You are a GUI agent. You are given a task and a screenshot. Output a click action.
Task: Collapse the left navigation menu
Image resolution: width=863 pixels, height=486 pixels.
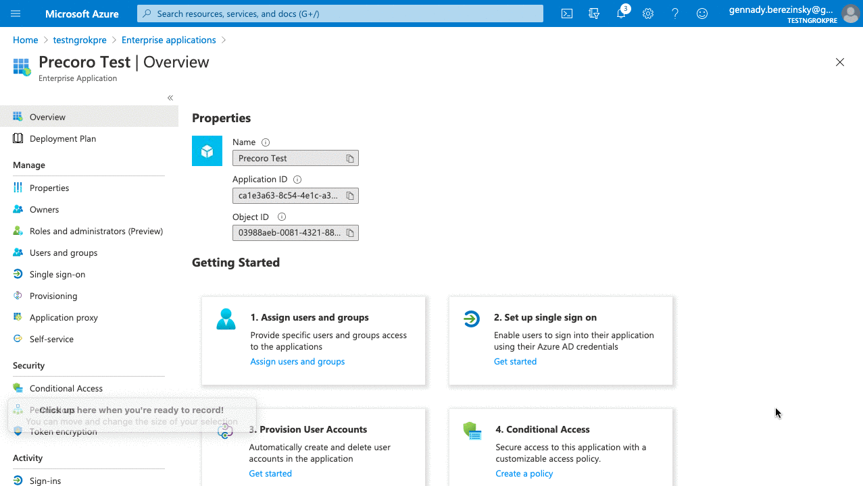[x=170, y=98]
